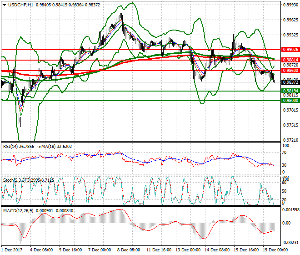Select the green 0.98000 support level label
Image resolution: width=300 pixels, height=255 pixels.
290,101
